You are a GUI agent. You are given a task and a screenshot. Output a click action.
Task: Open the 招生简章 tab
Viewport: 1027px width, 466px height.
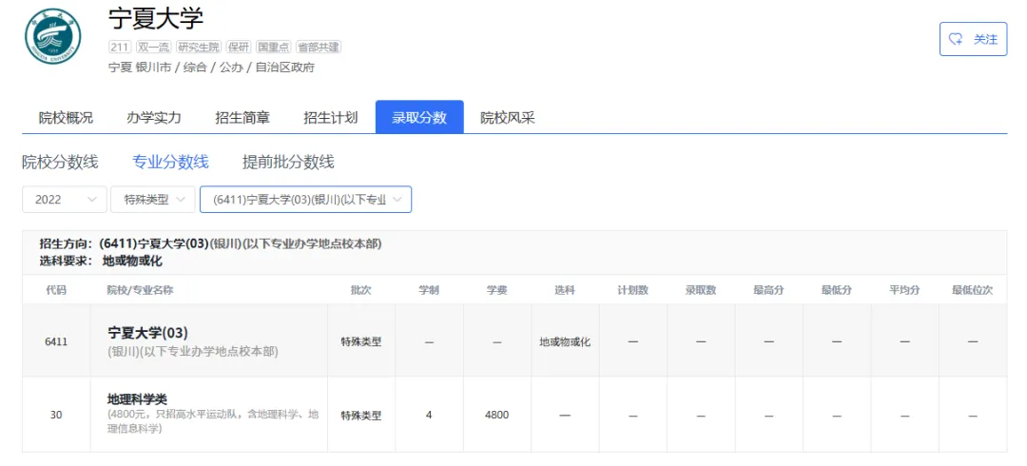click(242, 118)
